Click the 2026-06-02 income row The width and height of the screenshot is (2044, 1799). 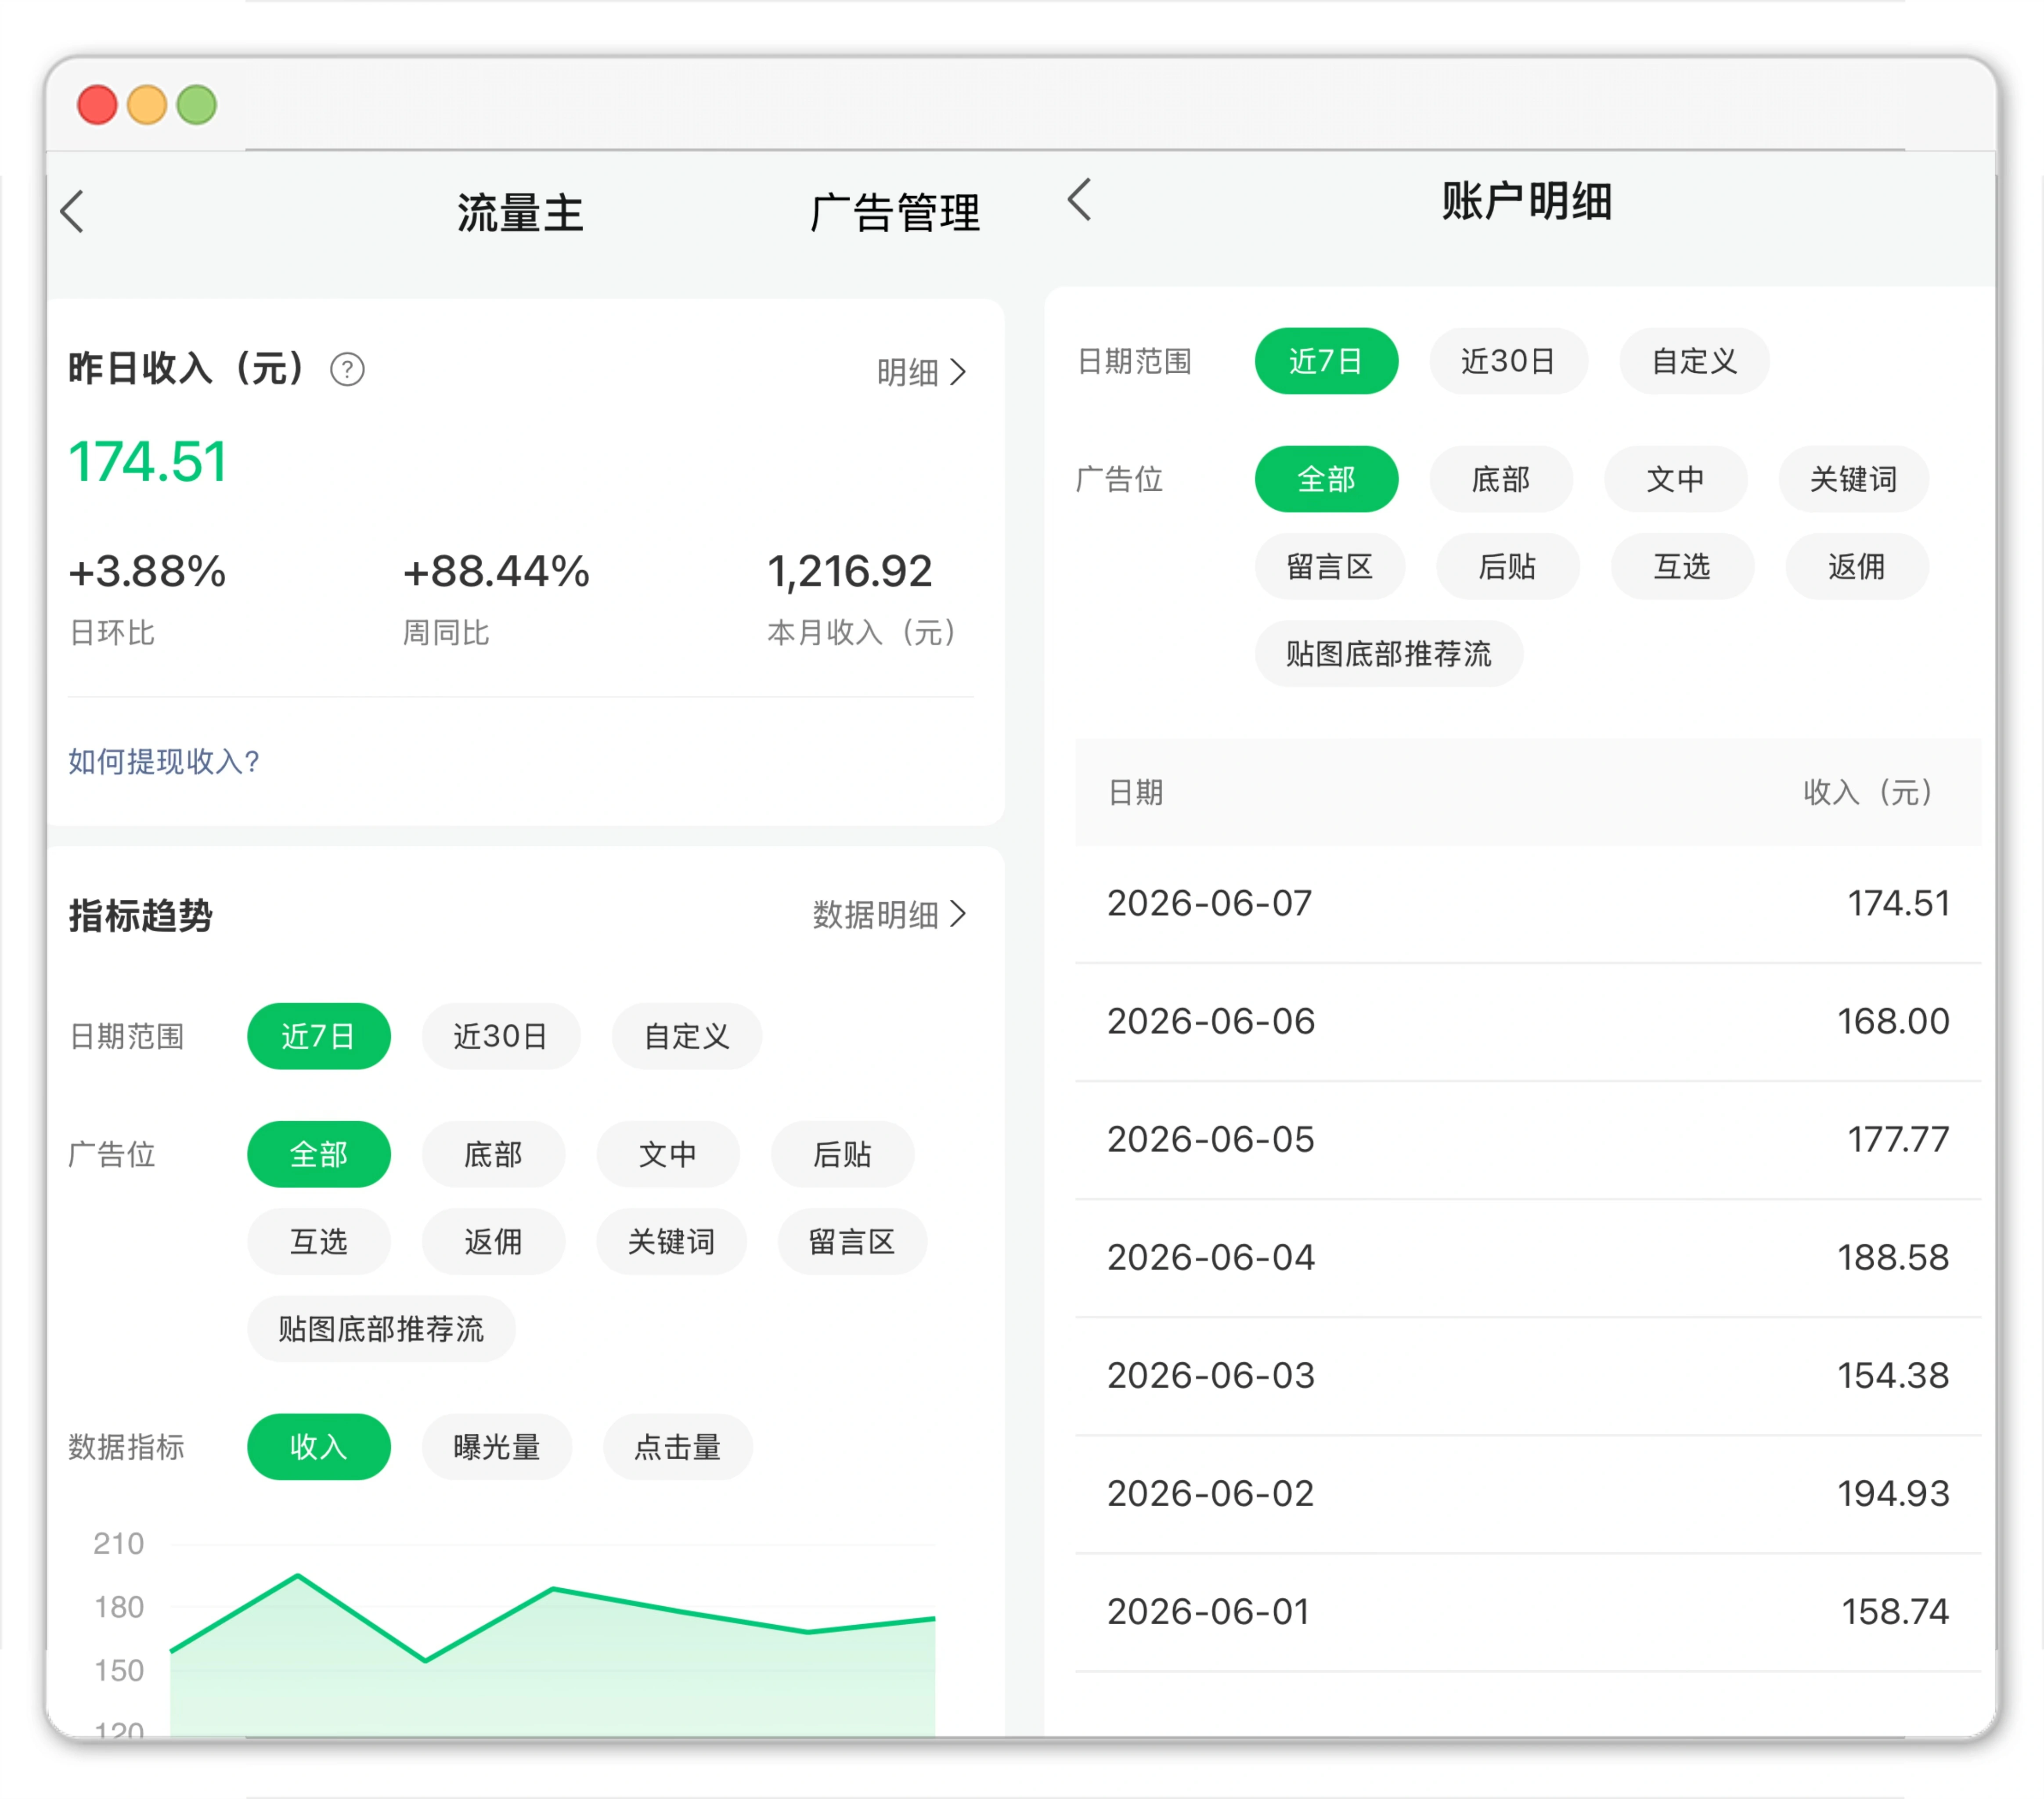point(1528,1494)
